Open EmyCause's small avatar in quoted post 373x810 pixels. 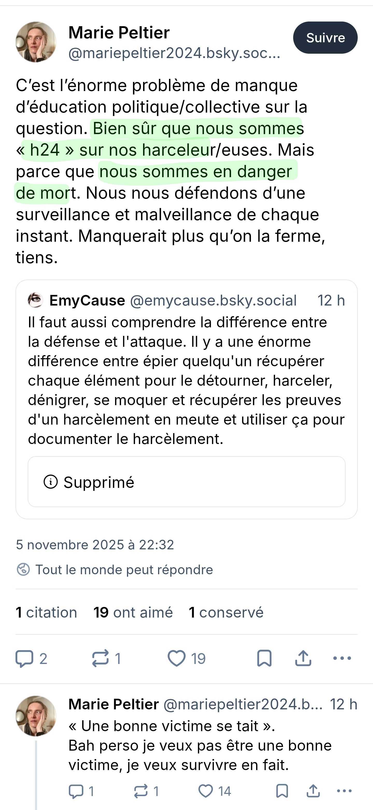pyautogui.click(x=36, y=300)
